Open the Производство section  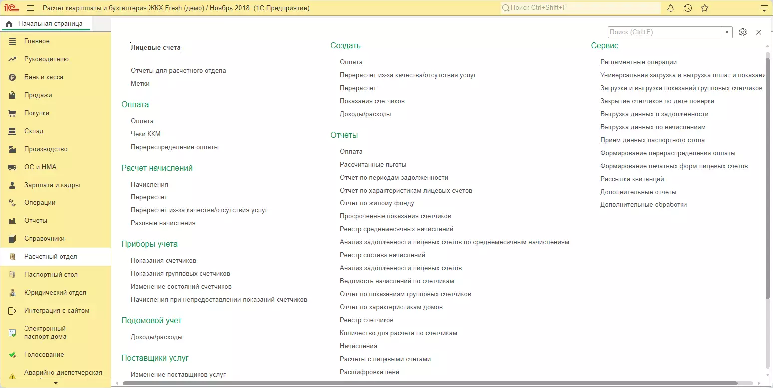[x=55, y=149]
